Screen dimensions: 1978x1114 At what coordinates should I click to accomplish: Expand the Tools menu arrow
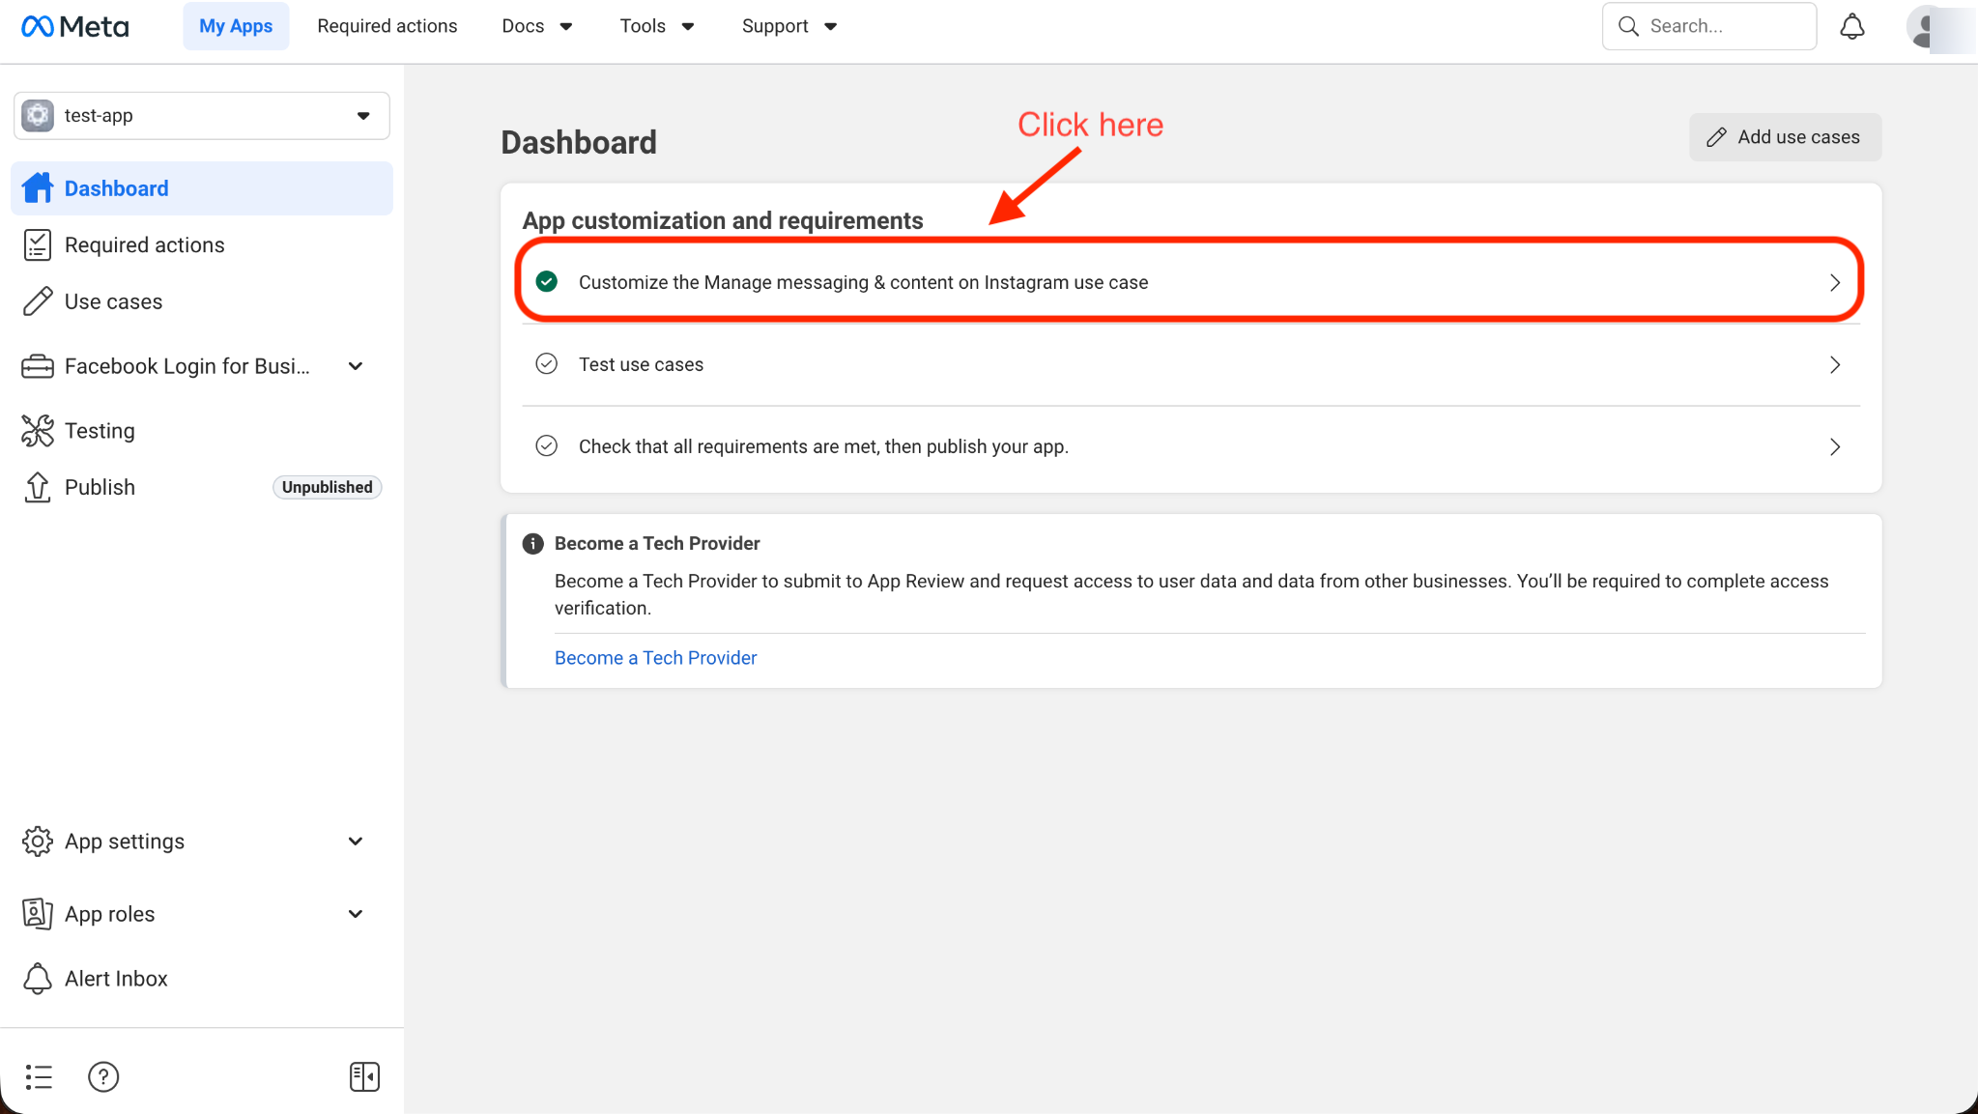pyautogui.click(x=688, y=26)
